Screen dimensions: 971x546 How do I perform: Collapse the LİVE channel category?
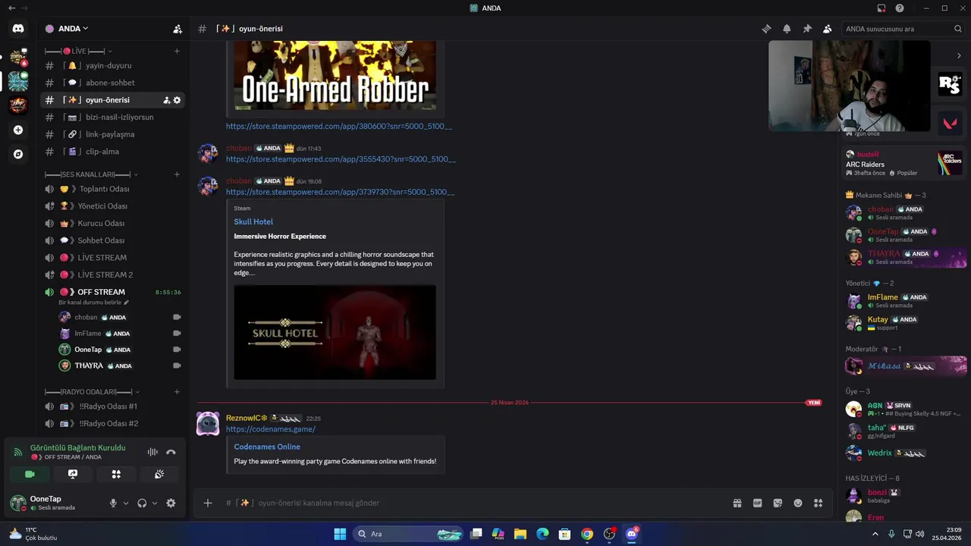(79, 51)
